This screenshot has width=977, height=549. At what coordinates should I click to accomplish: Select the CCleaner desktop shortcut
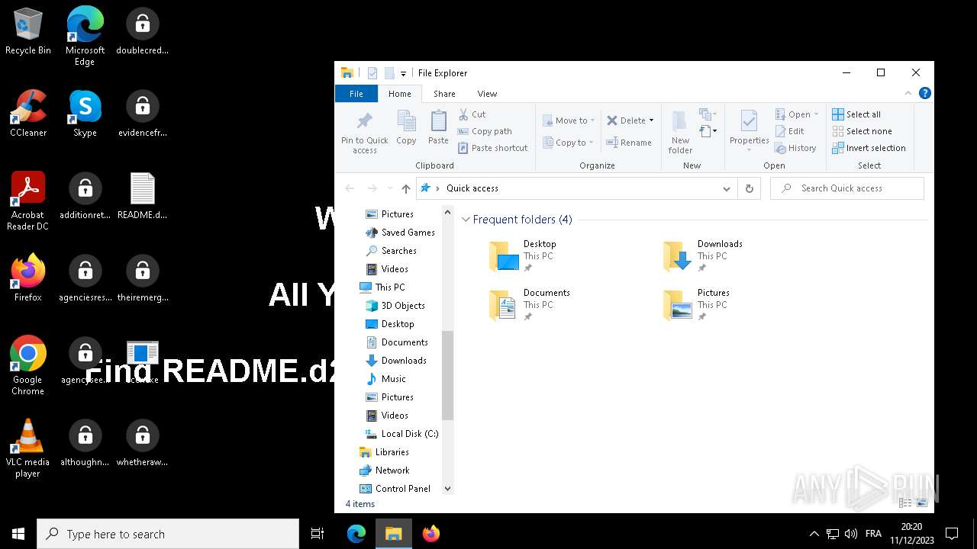pos(28,114)
